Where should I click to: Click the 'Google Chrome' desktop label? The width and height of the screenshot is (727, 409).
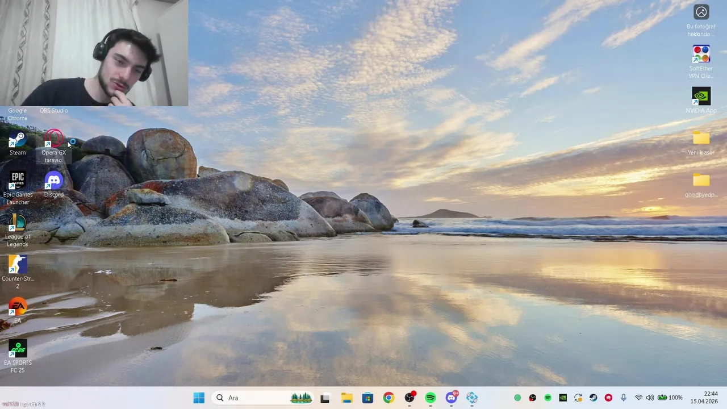point(18,114)
